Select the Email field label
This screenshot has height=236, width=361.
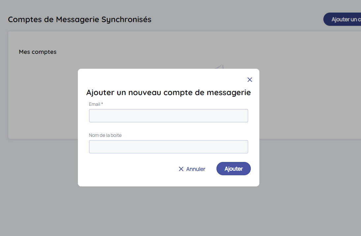[94, 104]
